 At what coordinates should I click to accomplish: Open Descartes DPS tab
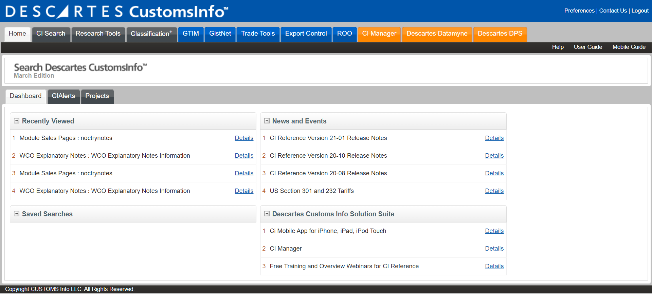[500, 34]
